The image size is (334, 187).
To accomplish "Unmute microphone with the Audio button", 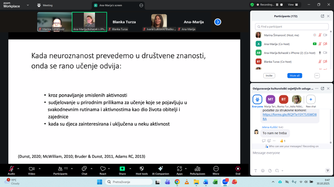I will tap(11, 169).
